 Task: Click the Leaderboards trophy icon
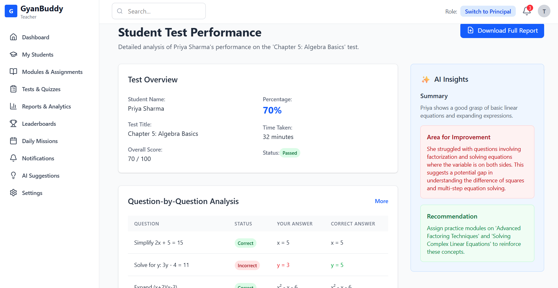[x=13, y=124]
